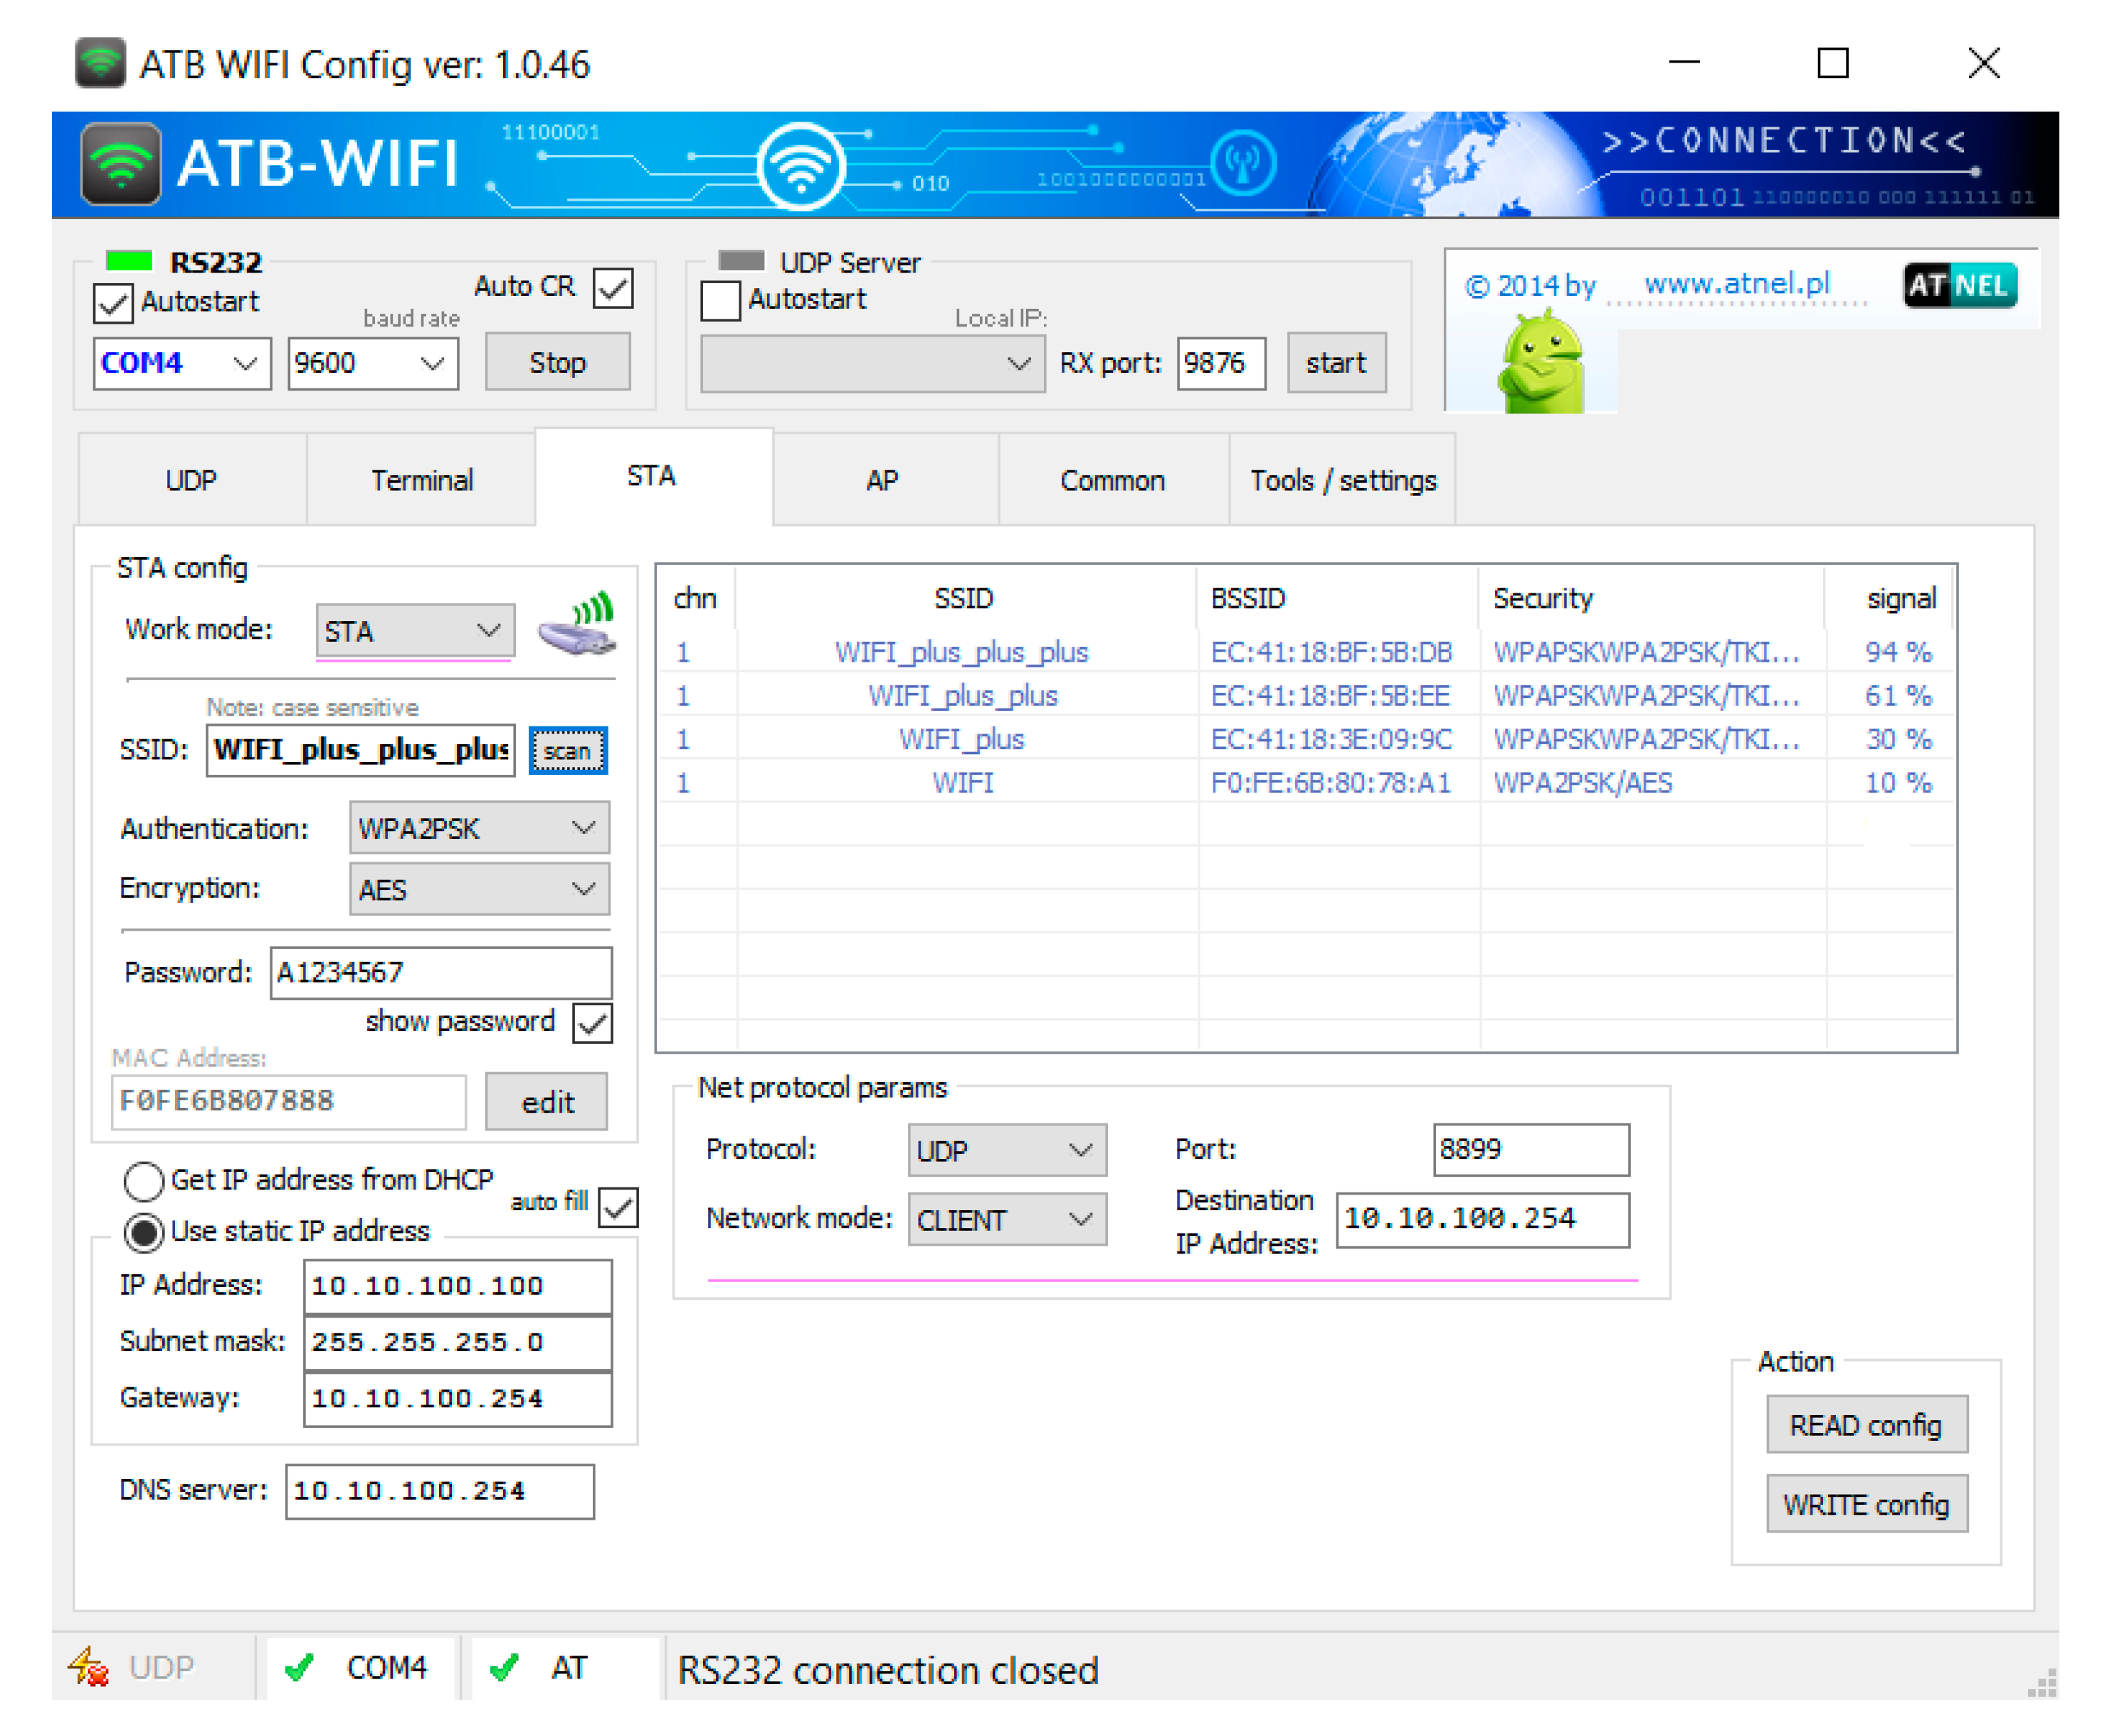The height and width of the screenshot is (1736, 2112).
Task: Click the UDP status bar icon
Action: [x=89, y=1667]
